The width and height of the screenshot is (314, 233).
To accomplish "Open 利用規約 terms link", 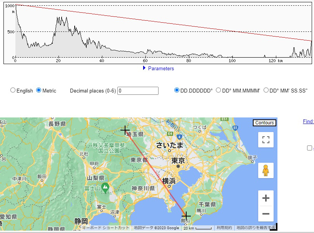I will 224,228.
